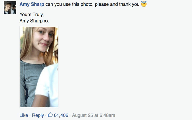Click the 'Amy Sharp xx' signature line
192x120 pixels.
pos(34,21)
